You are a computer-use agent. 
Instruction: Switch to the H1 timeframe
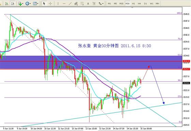tap(133, 4)
